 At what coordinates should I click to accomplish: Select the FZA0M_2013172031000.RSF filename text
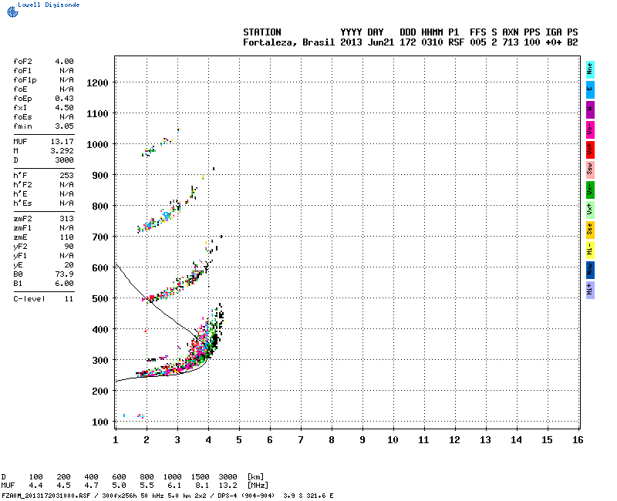point(46,496)
